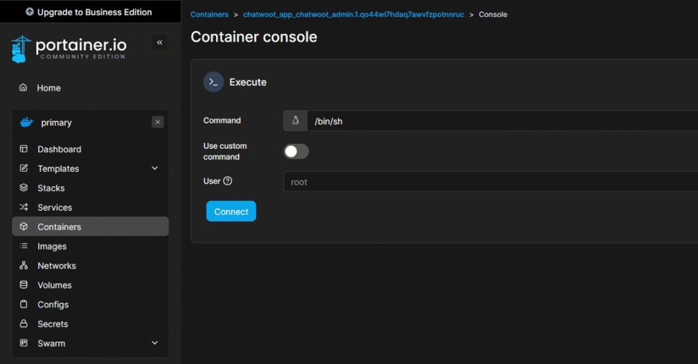Viewport: 698px width, 364px height.
Task: Click the Dashboard layout icon
Action: 24,149
